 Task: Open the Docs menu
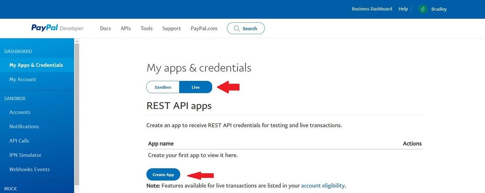pos(105,29)
